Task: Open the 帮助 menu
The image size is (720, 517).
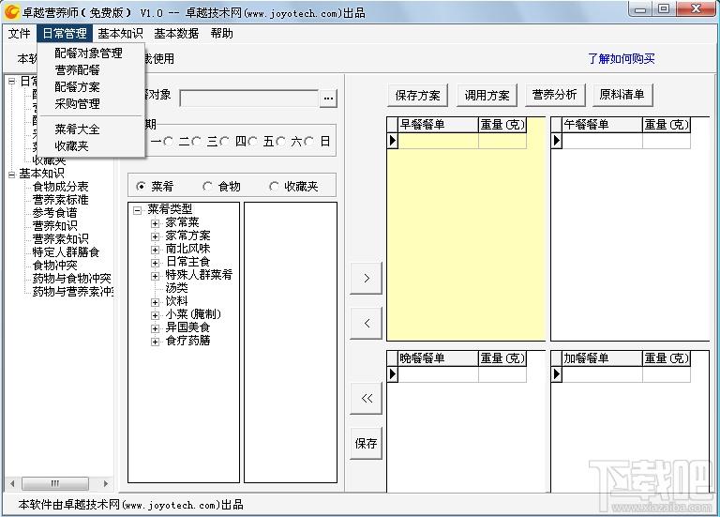Action: coord(222,34)
